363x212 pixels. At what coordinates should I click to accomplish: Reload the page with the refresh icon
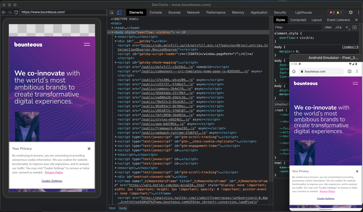16,12
